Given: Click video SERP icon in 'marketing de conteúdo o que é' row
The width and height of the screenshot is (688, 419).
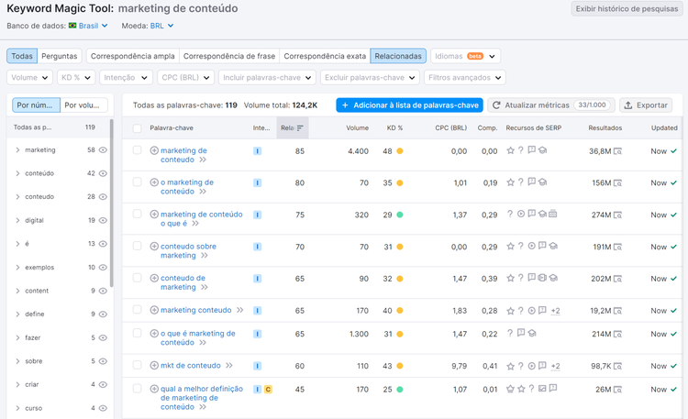Looking at the screenshot, I should pos(521,215).
